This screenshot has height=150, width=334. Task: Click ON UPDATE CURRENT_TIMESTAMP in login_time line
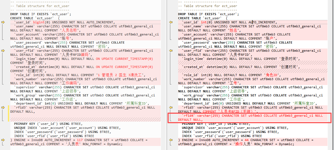[x=124, y=59]
